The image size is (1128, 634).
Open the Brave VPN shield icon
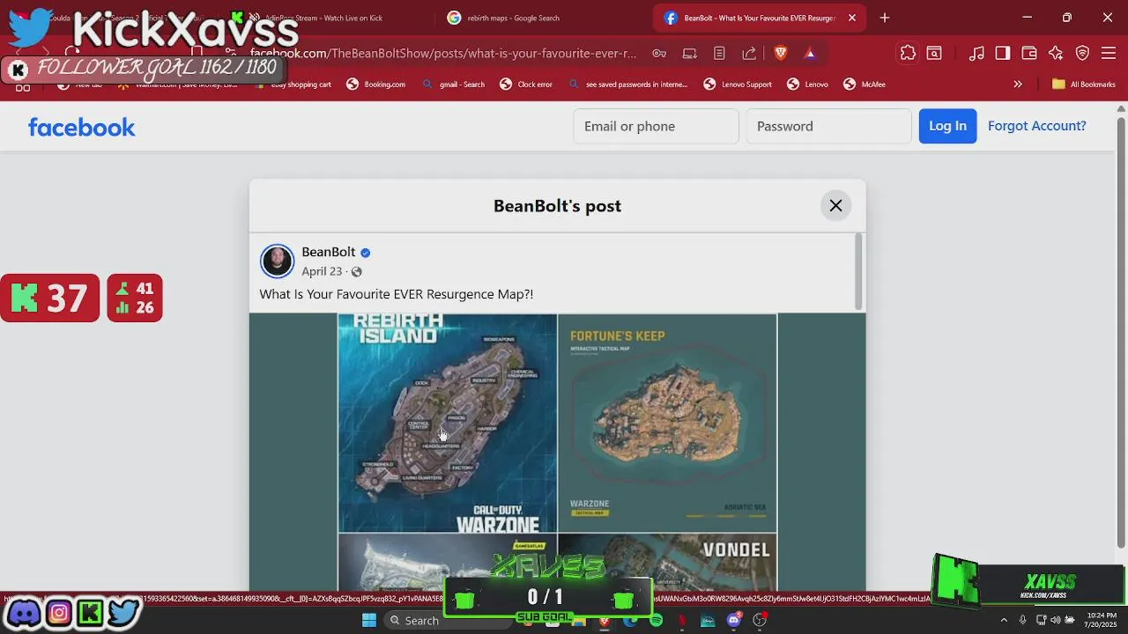1082,54
